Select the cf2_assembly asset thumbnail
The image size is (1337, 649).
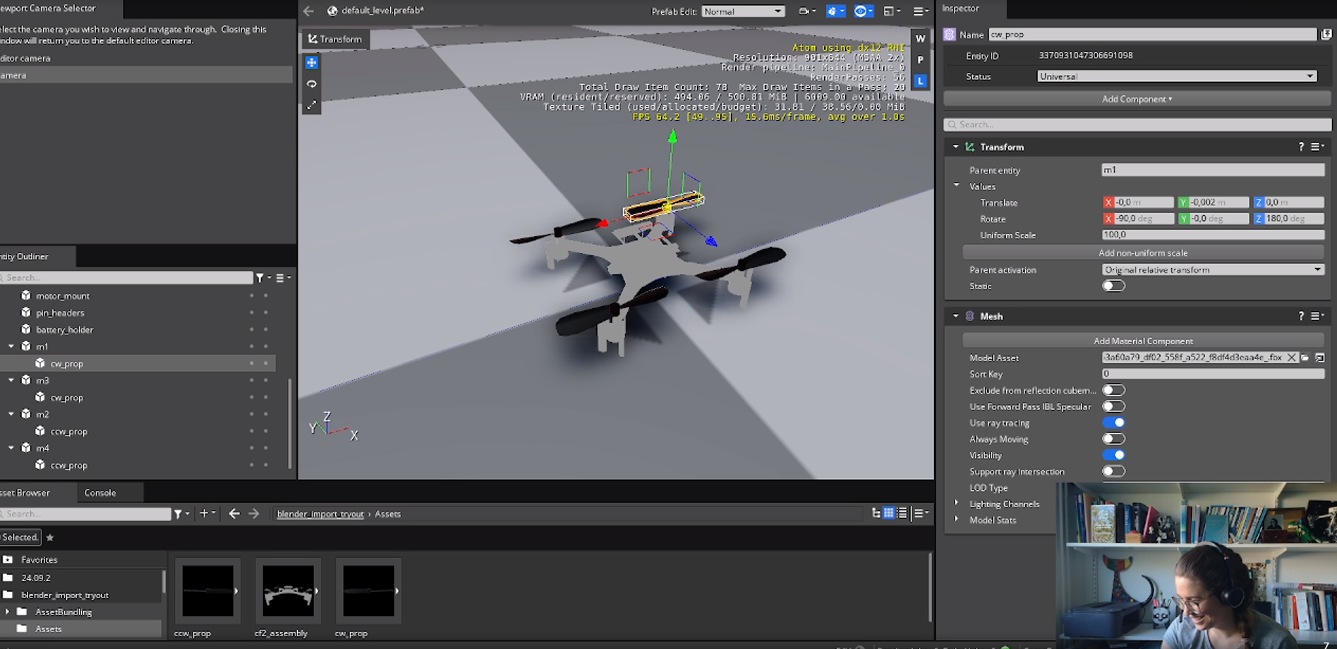[x=288, y=590]
